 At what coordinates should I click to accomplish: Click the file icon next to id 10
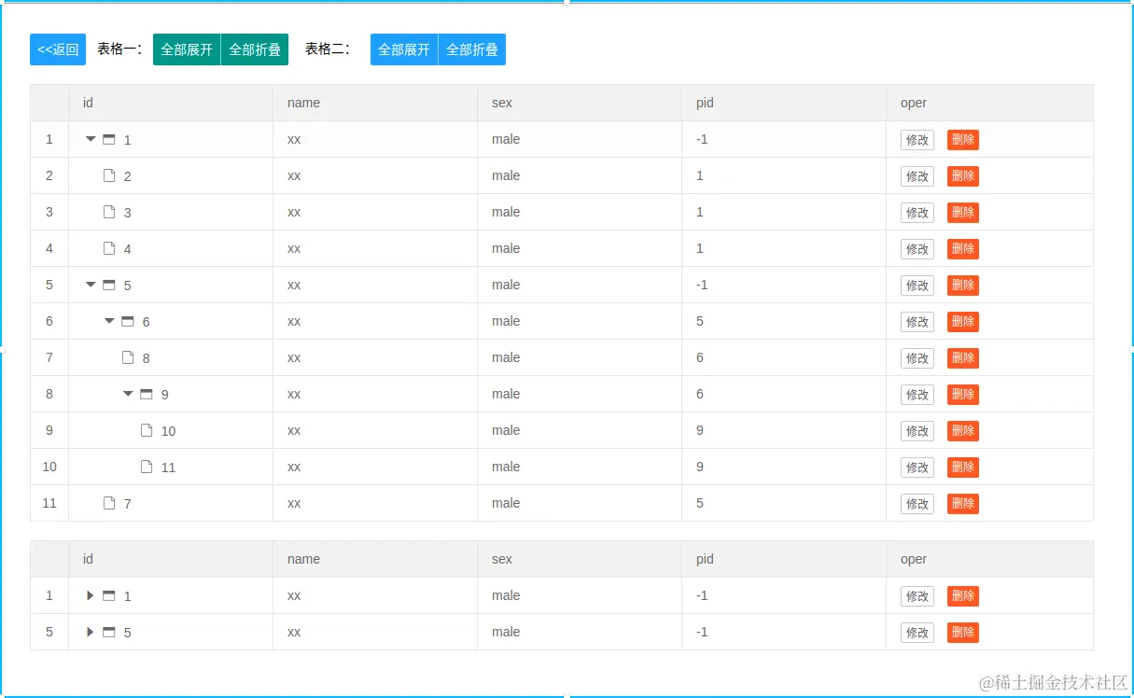147,430
